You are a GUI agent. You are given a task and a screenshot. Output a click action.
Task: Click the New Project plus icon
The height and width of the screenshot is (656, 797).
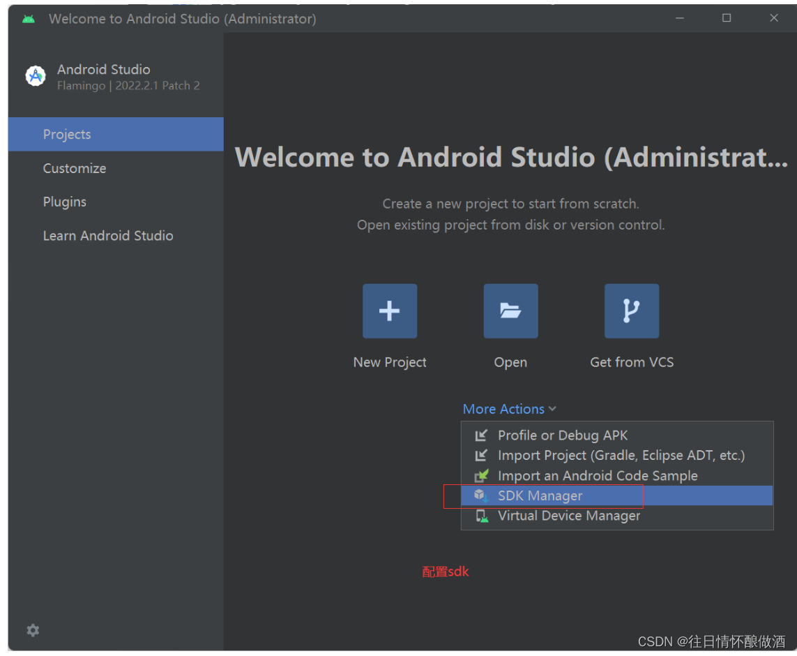[x=389, y=311]
